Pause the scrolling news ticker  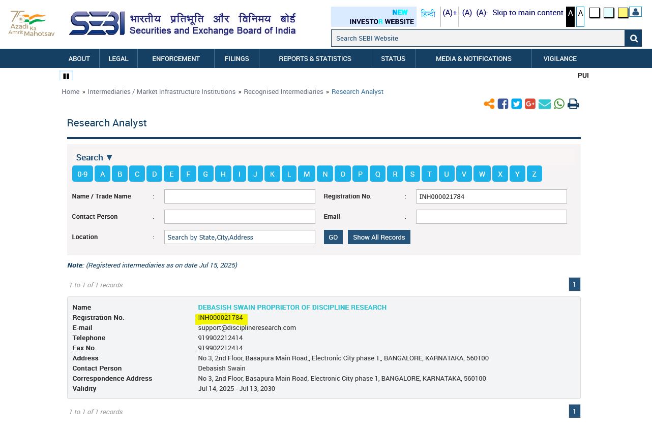[x=66, y=76]
